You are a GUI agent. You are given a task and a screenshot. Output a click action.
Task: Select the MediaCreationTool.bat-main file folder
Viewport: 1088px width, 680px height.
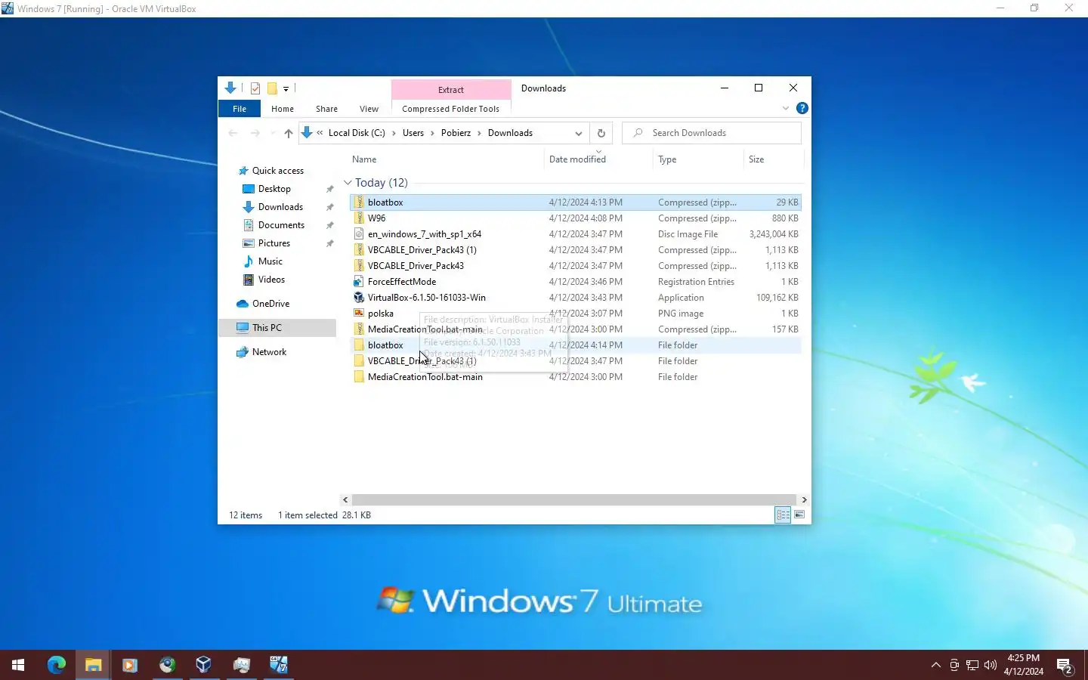pyautogui.click(x=575, y=377)
